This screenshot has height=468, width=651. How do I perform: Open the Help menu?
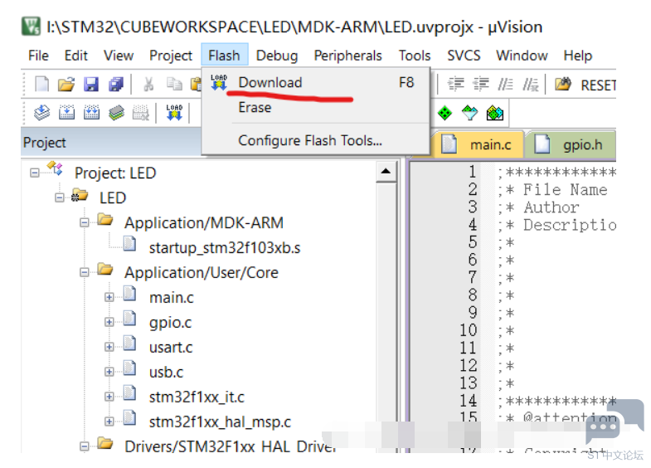pos(577,56)
